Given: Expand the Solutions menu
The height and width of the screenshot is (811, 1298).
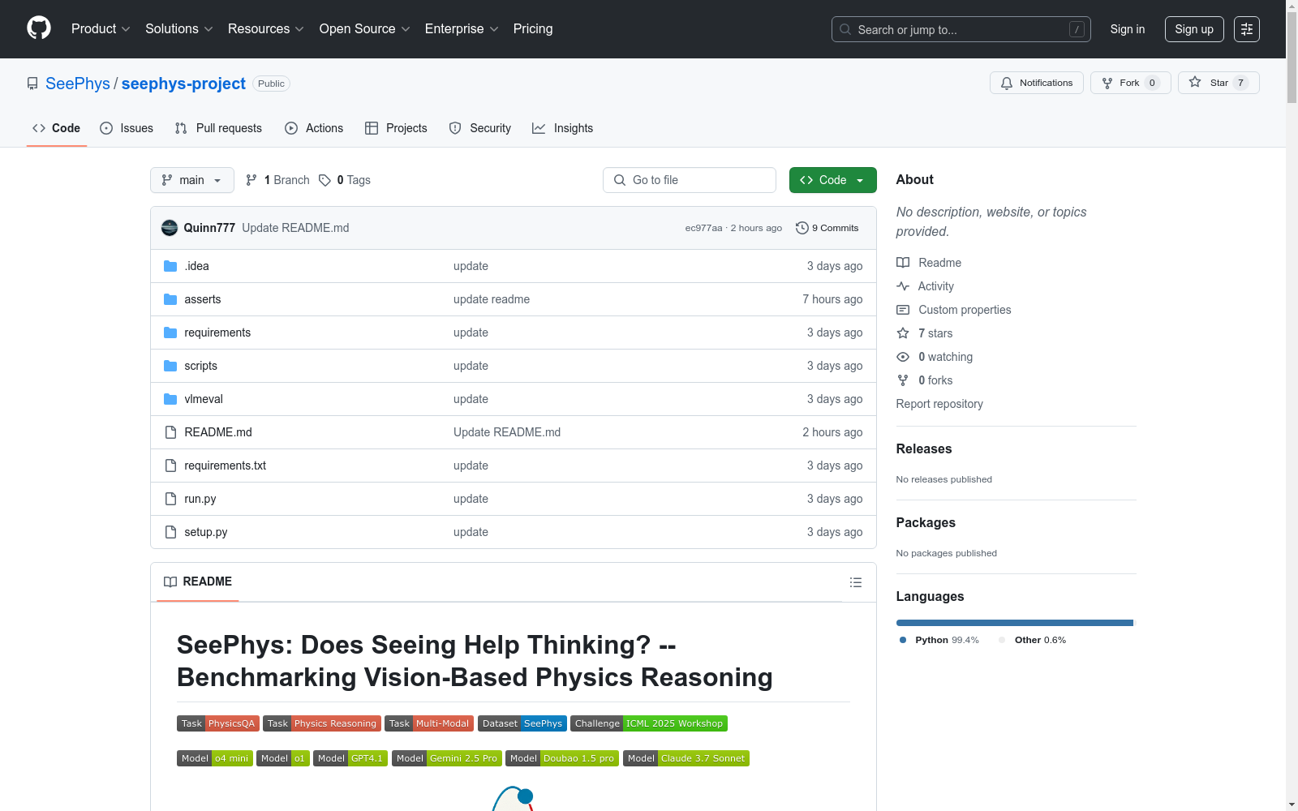Looking at the screenshot, I should [x=179, y=29].
